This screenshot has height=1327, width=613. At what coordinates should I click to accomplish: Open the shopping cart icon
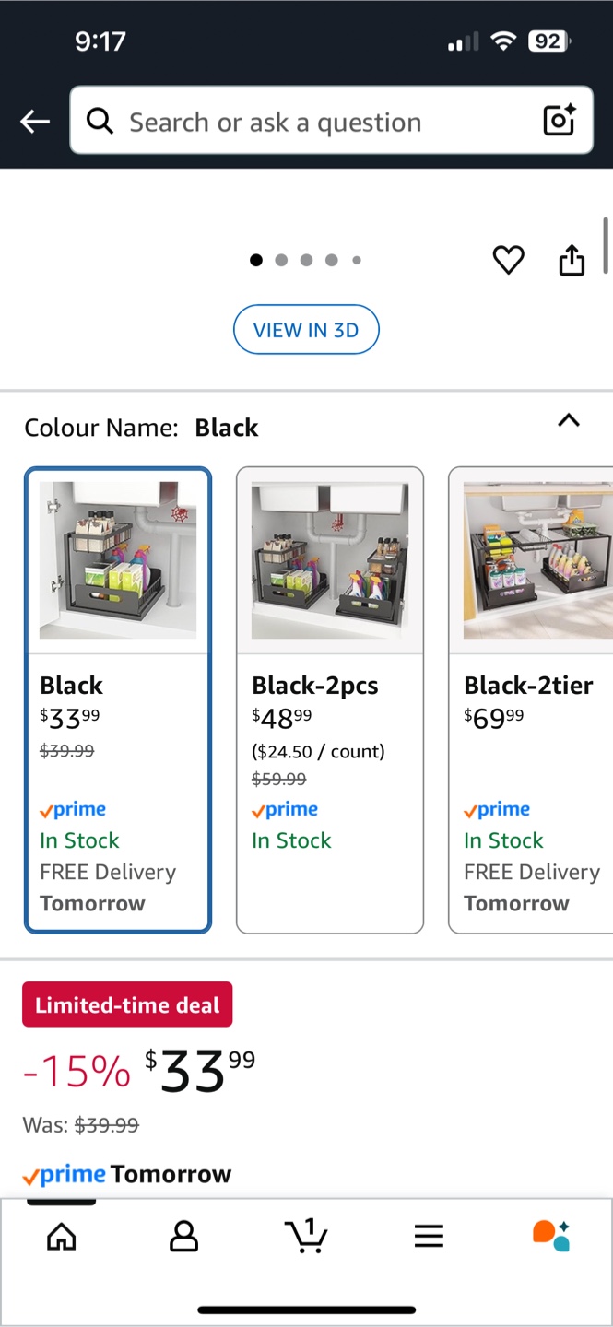click(x=306, y=1235)
